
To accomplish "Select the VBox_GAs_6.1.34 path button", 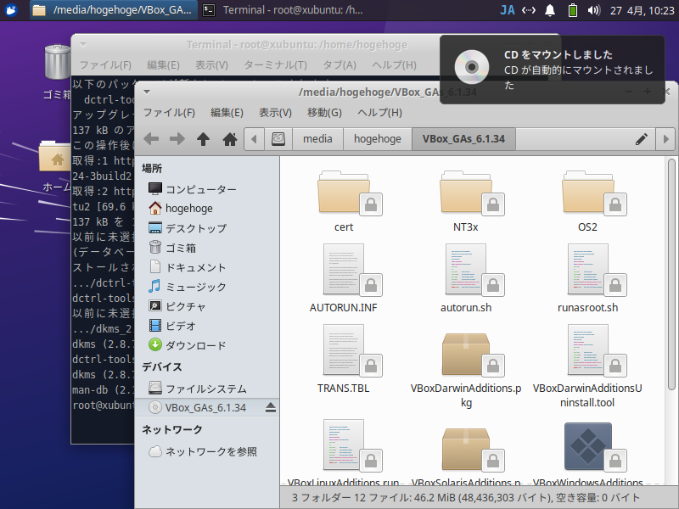I will pyautogui.click(x=463, y=139).
